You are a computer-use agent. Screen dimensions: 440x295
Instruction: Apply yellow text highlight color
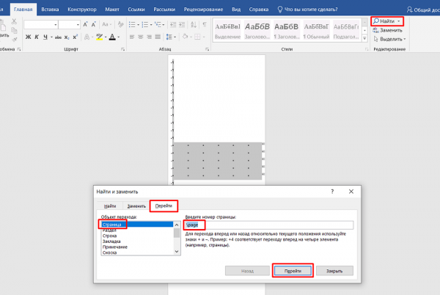coord(99,37)
